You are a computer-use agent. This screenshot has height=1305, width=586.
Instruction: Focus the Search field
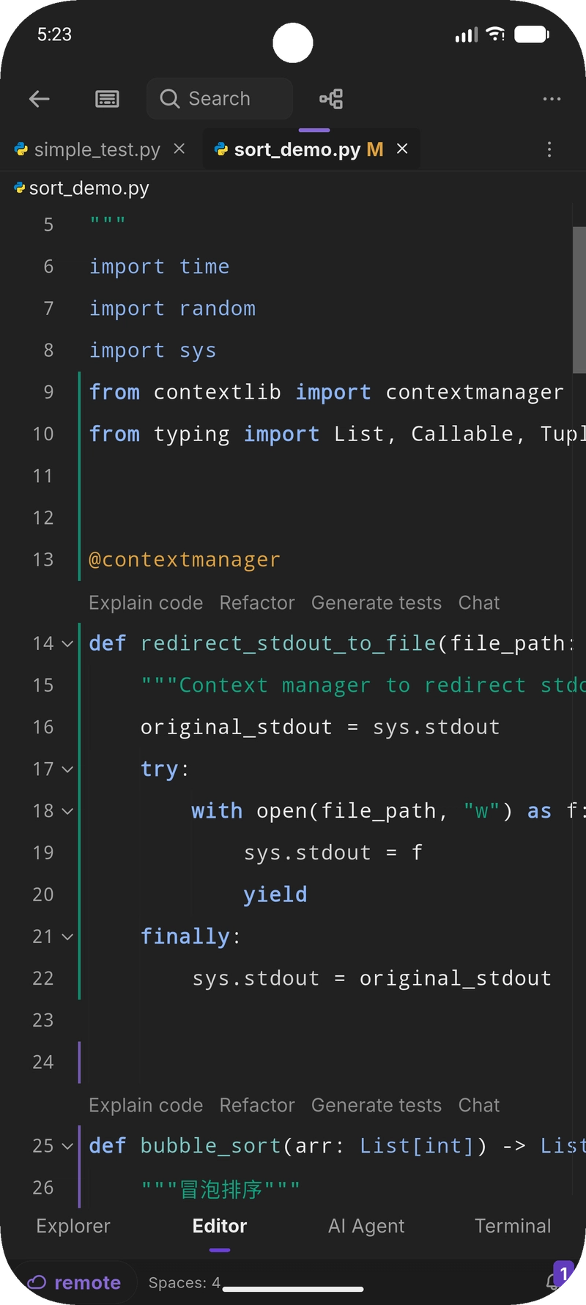click(220, 99)
